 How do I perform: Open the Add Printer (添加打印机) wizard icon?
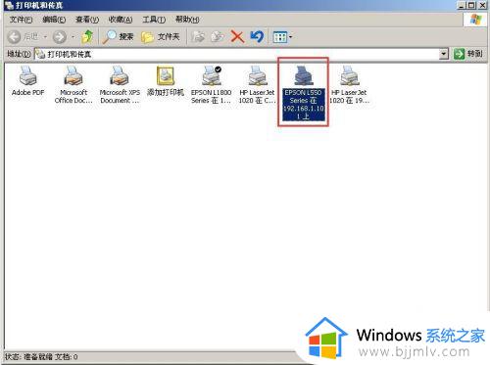tap(166, 80)
